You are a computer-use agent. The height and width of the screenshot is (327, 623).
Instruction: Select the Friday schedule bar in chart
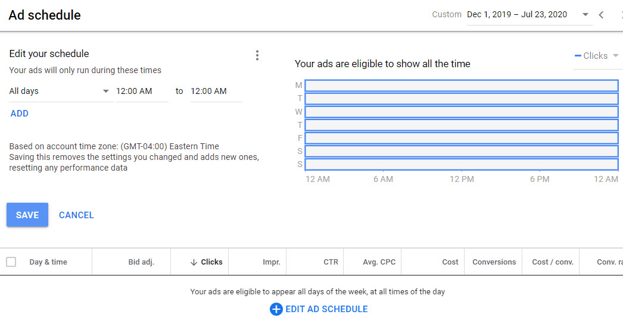(x=461, y=138)
